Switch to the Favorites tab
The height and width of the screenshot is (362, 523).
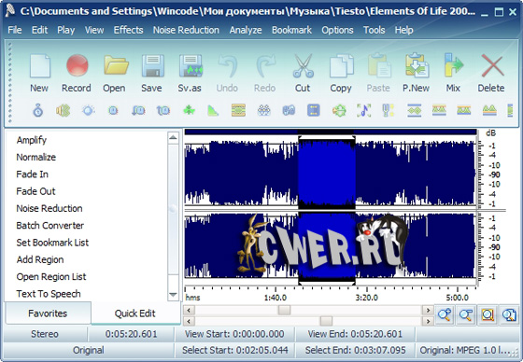[48, 313]
